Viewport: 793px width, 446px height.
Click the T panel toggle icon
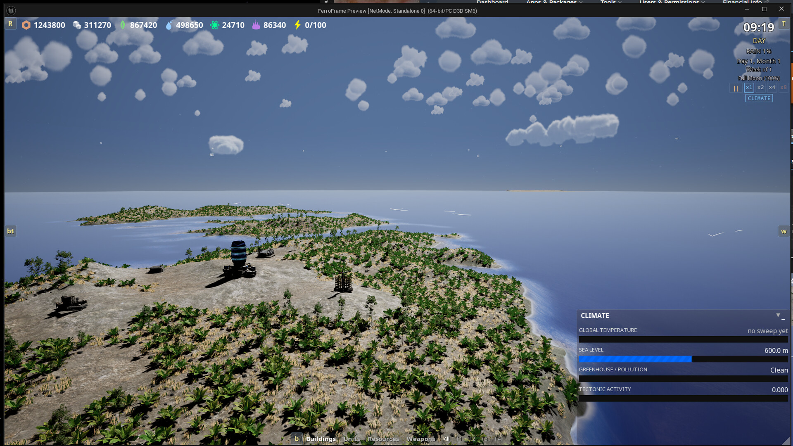pos(784,24)
